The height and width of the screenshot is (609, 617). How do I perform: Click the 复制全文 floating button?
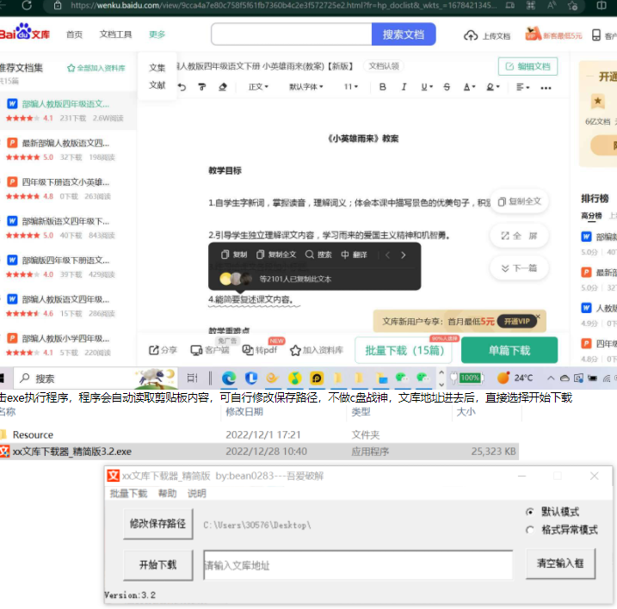[x=519, y=202]
